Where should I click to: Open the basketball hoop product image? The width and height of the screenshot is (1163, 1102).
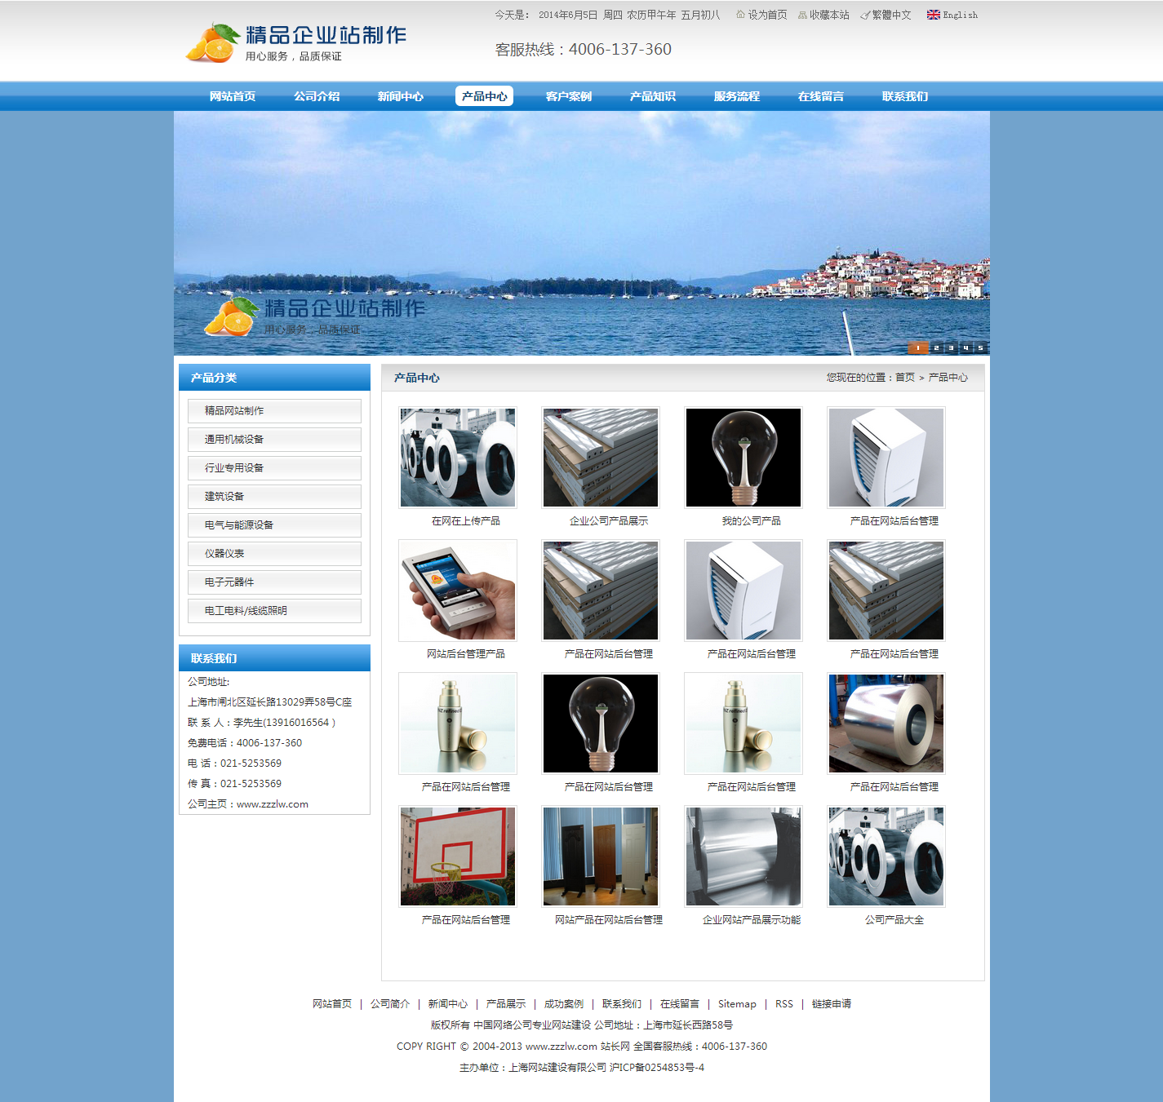click(458, 856)
